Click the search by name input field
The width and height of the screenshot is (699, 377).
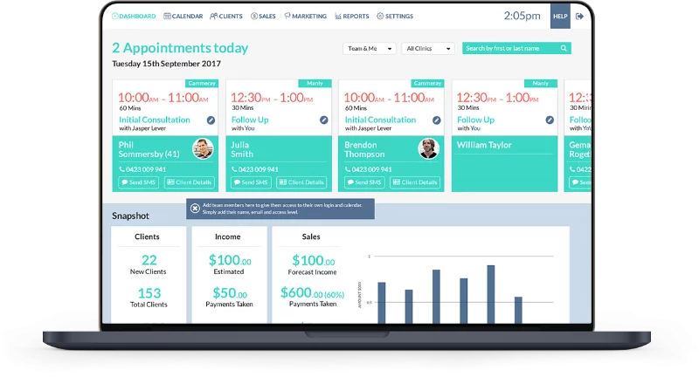pos(511,49)
